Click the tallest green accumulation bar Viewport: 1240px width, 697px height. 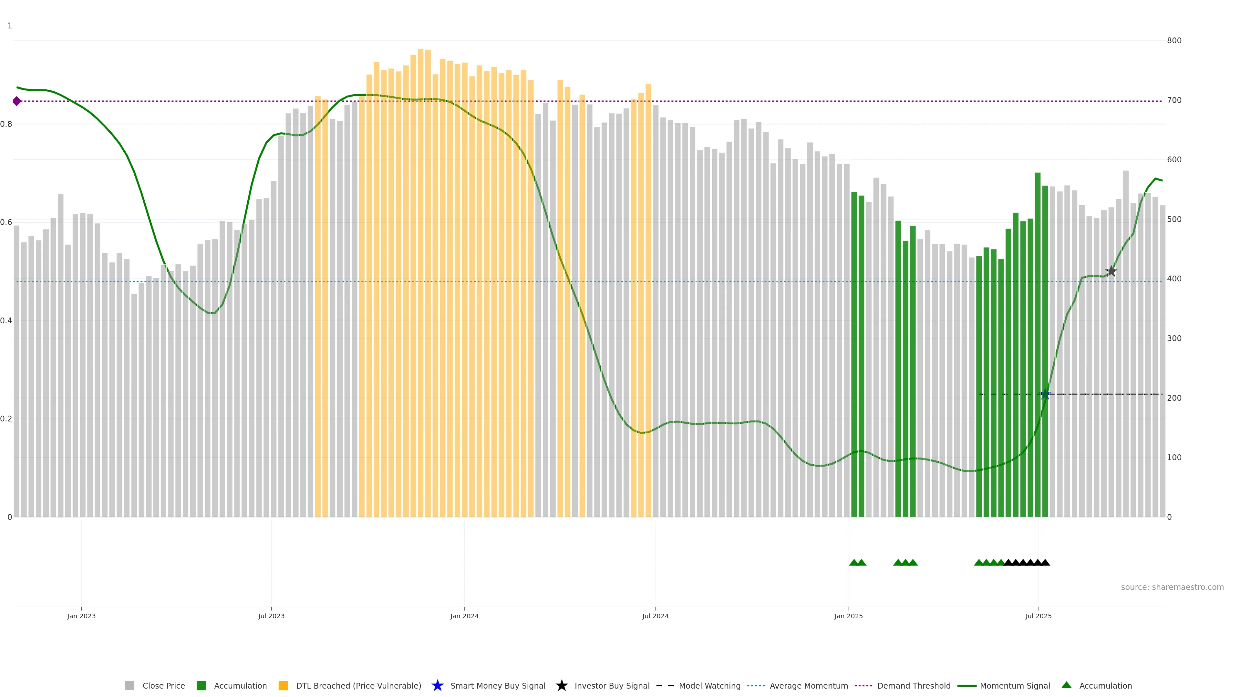(1038, 337)
